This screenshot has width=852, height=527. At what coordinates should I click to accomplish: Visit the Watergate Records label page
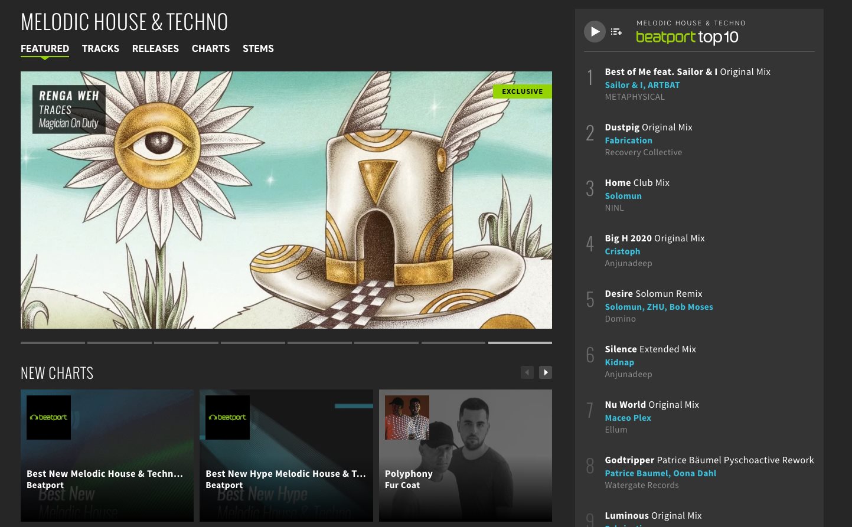pos(642,485)
